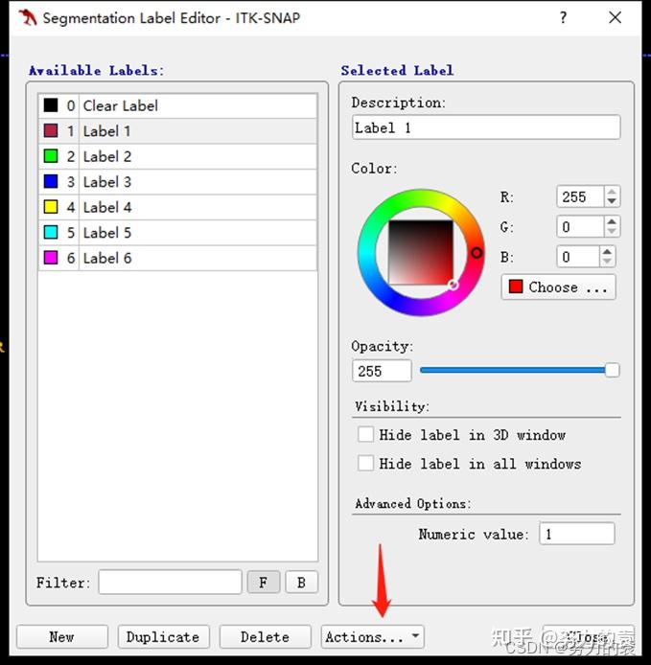Increase the R color value stepper

point(612,192)
